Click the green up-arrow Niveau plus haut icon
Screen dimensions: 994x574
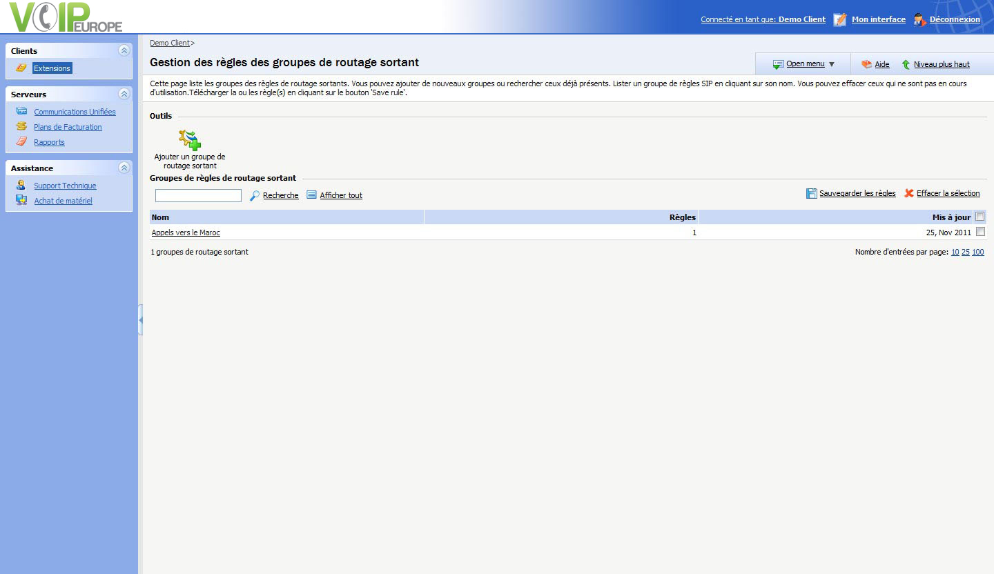(906, 64)
